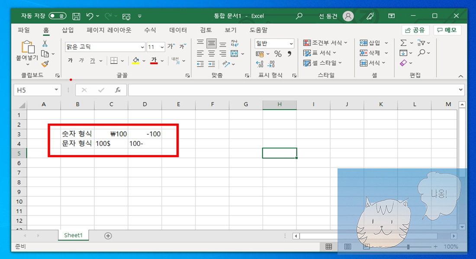Click the Paste clipboard icon
Screen dimensions: 476x259
coord(28,47)
